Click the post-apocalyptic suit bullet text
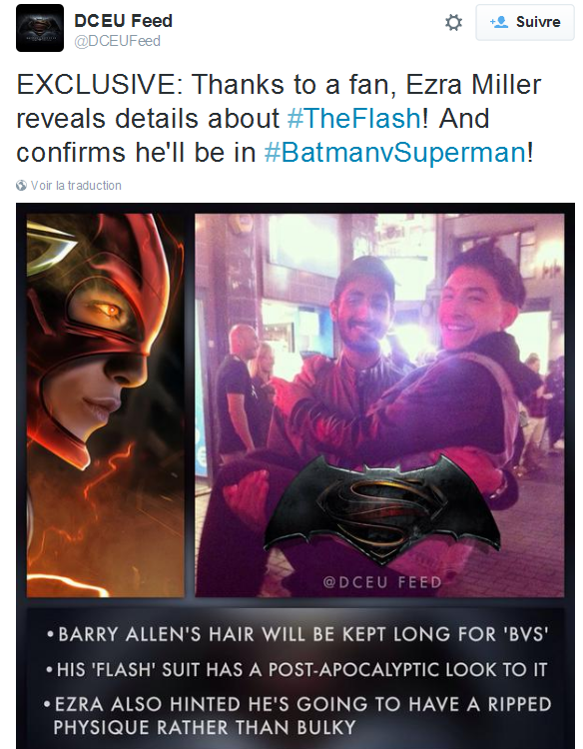This screenshot has height=749, width=583. click(296, 669)
